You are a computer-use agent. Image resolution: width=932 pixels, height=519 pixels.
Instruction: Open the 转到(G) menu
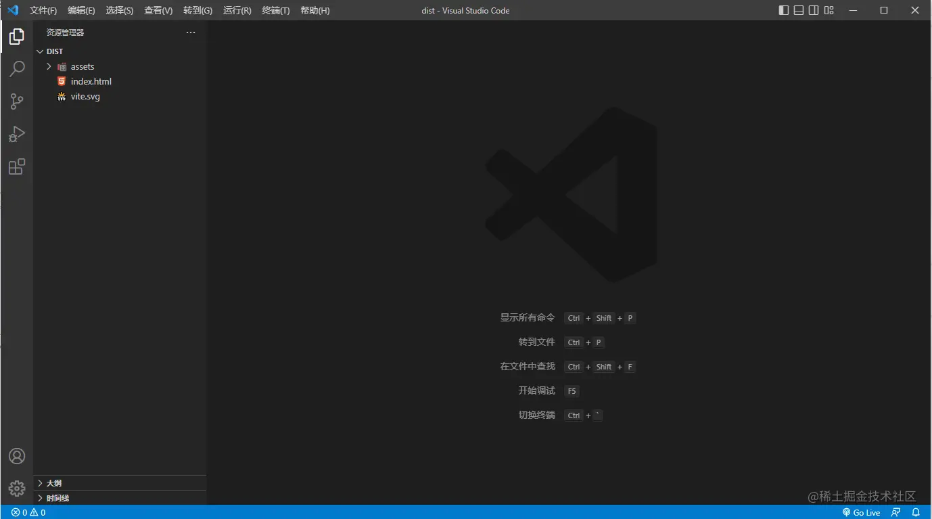tap(197, 11)
